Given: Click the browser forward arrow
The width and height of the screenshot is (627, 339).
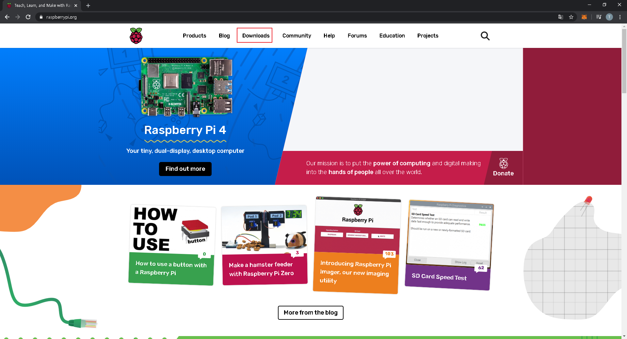Looking at the screenshot, I should tap(18, 17).
